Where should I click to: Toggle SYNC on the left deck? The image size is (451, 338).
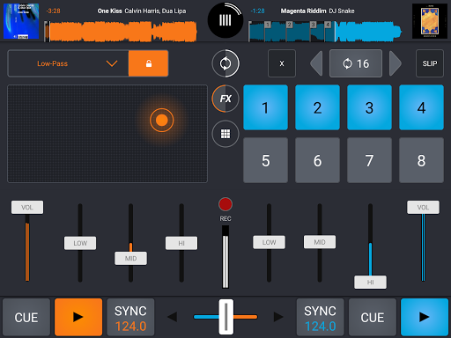coord(130,318)
